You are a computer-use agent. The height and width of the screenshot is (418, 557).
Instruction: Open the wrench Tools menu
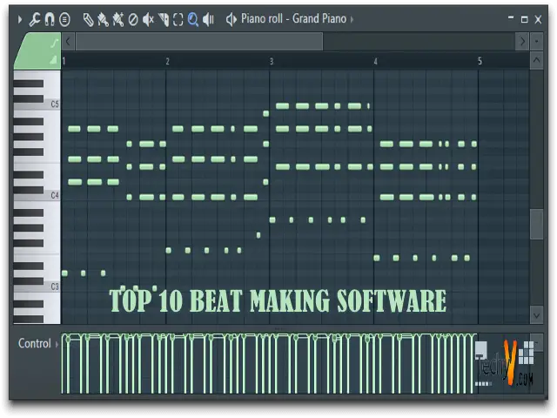pyautogui.click(x=35, y=19)
